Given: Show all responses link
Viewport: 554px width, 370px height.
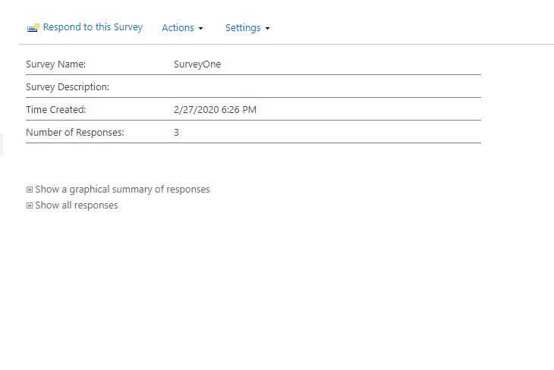Looking at the screenshot, I should pos(77,205).
